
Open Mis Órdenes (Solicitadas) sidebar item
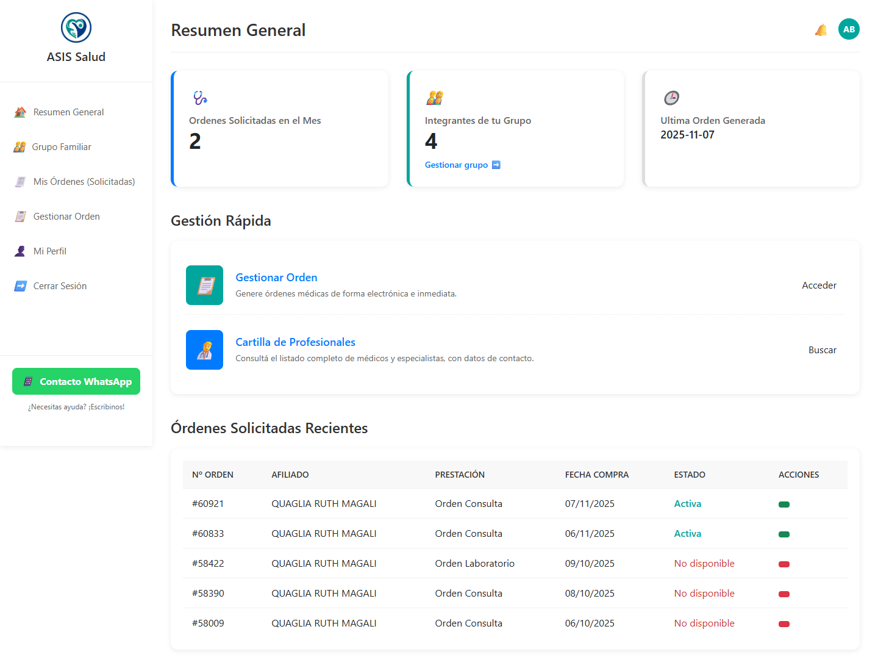[84, 182]
